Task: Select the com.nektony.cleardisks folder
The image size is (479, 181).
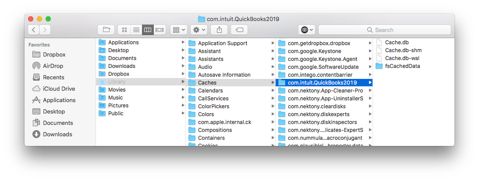Action: [x=324, y=106]
